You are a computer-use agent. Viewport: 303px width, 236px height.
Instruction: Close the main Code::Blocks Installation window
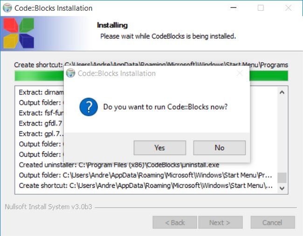(x=288, y=8)
